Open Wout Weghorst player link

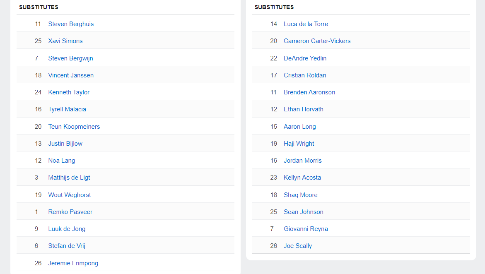70,195
